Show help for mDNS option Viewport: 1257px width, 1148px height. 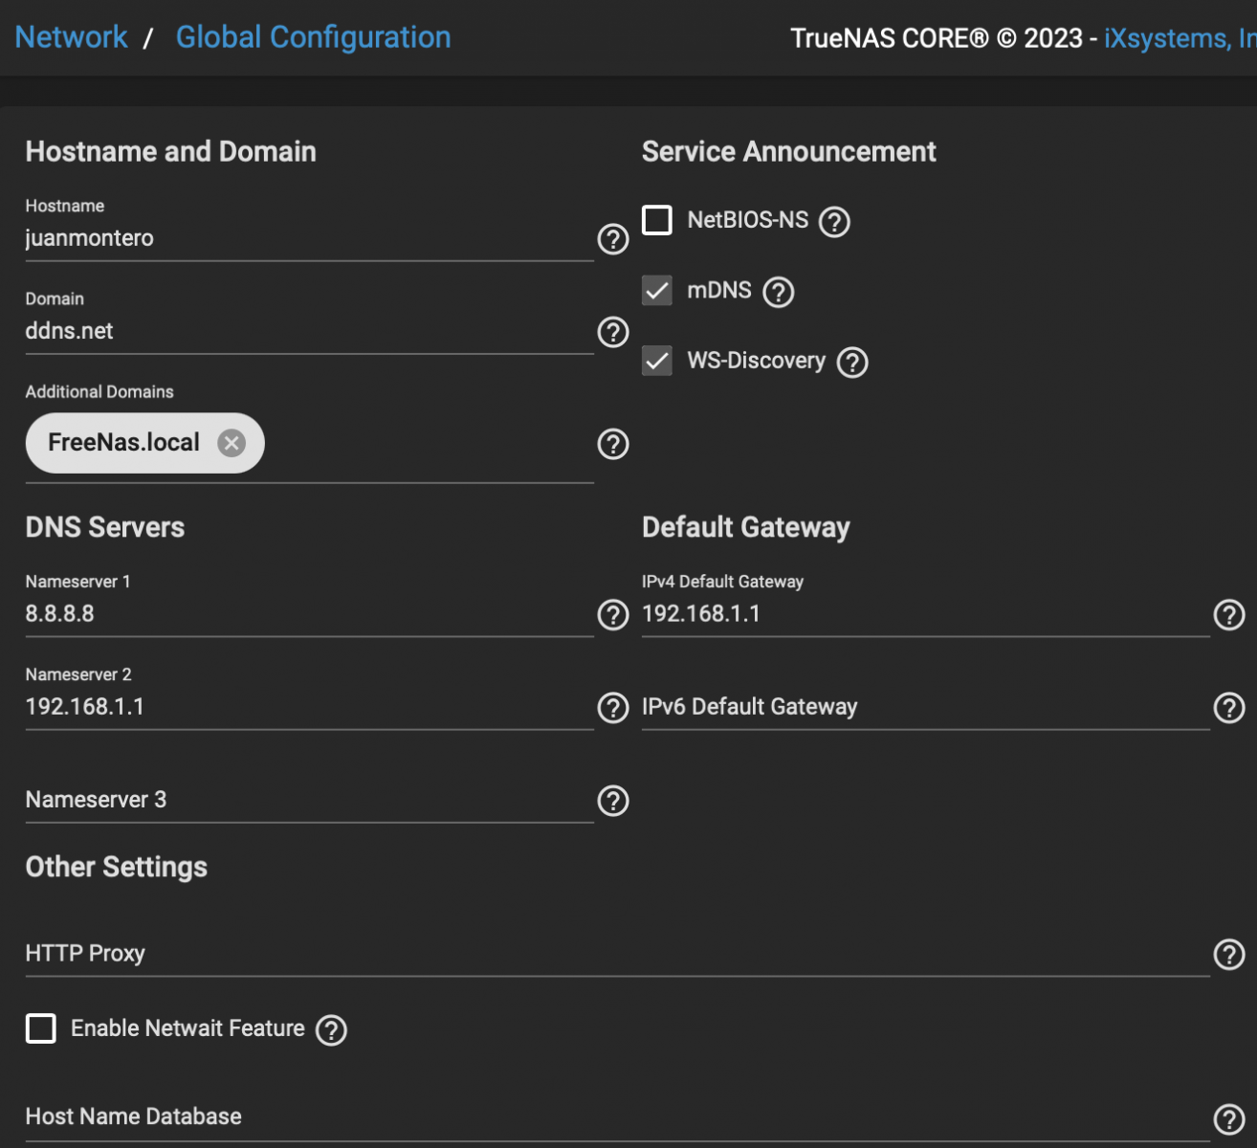pyautogui.click(x=779, y=292)
